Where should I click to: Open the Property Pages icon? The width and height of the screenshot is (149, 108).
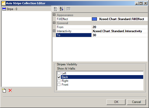pyautogui.click(x=68, y=9)
